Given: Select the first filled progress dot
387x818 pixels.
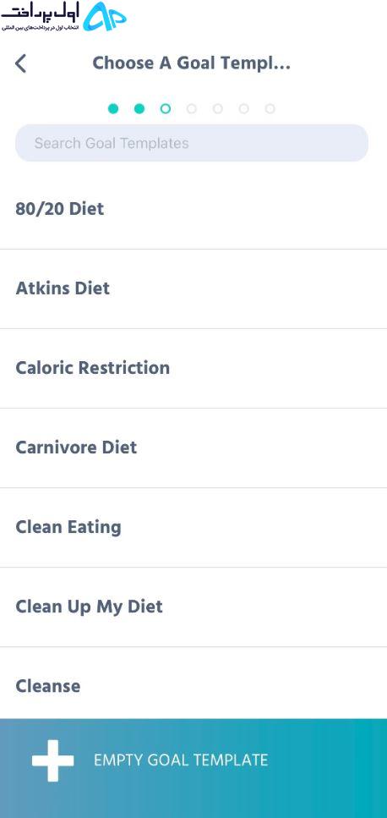Looking at the screenshot, I should coord(113,108).
